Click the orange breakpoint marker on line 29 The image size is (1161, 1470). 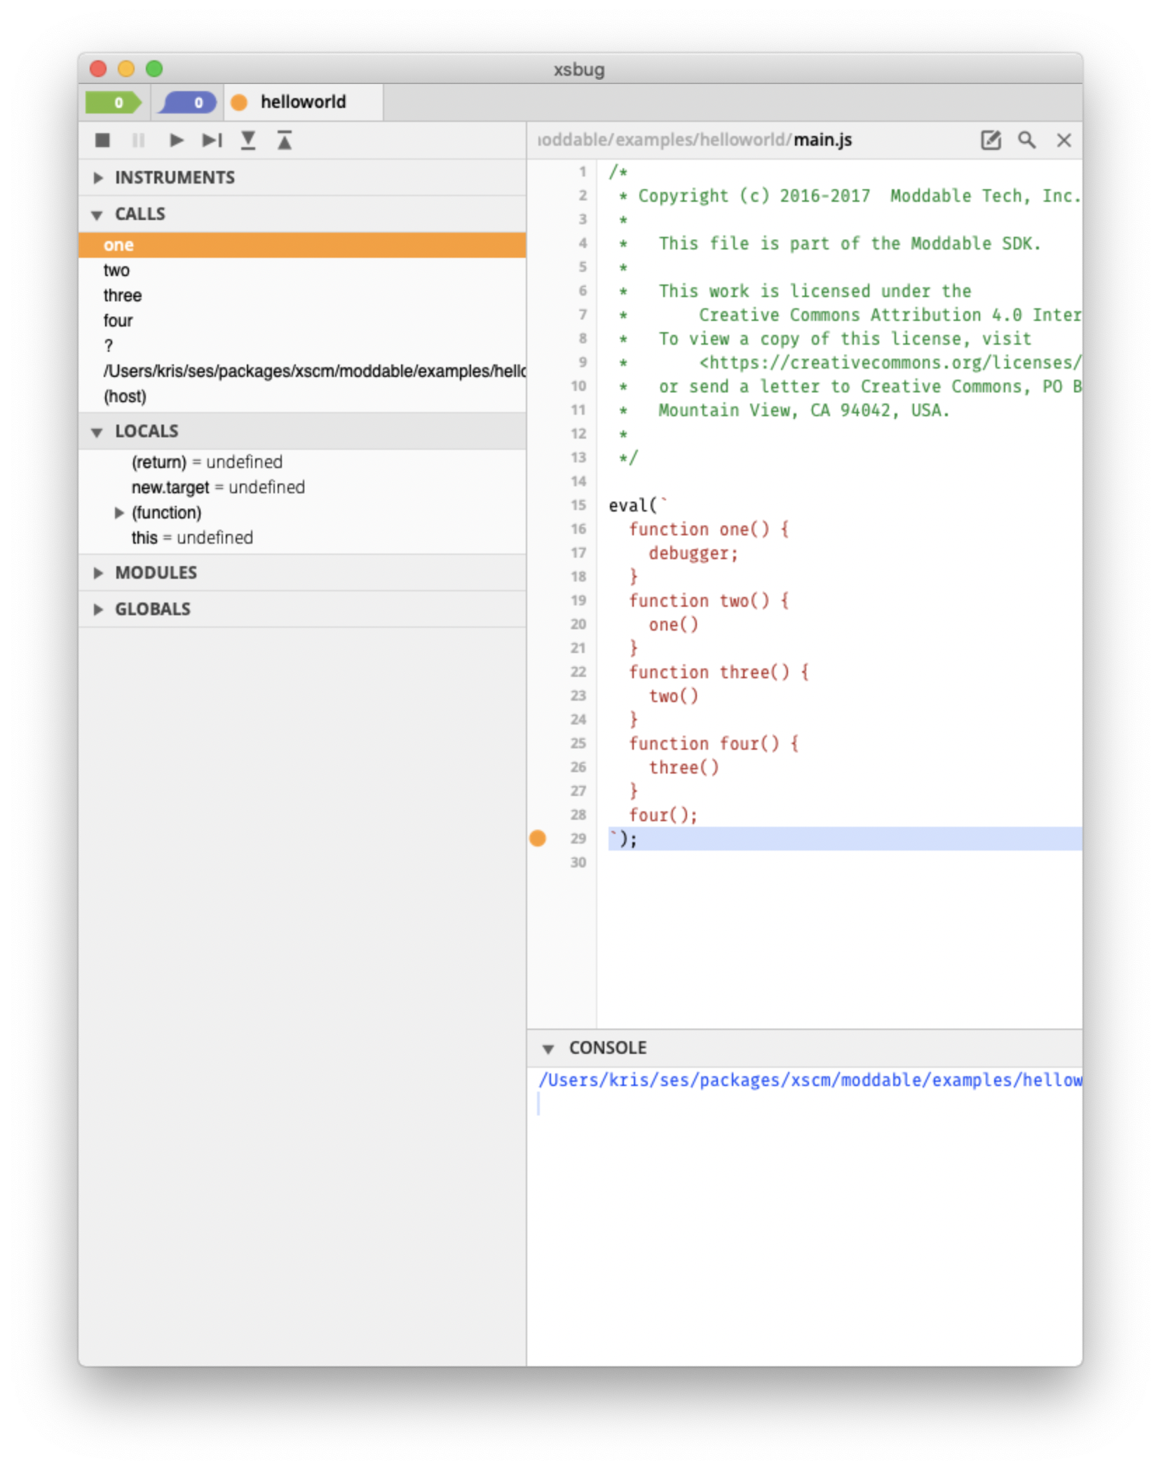tap(538, 838)
